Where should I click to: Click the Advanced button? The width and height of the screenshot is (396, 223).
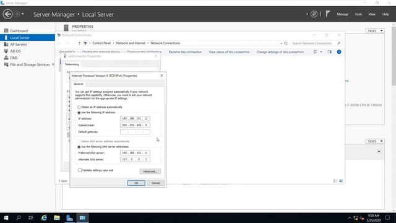click(150, 172)
